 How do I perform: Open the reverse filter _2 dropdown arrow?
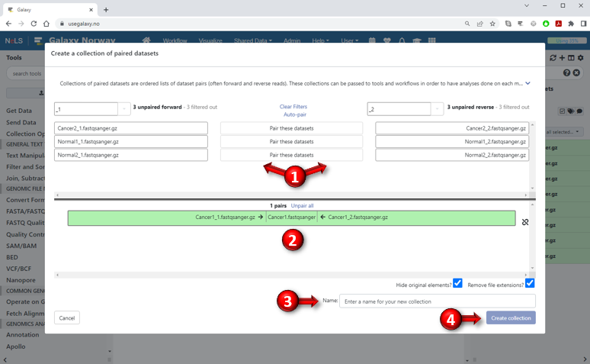tap(438, 109)
